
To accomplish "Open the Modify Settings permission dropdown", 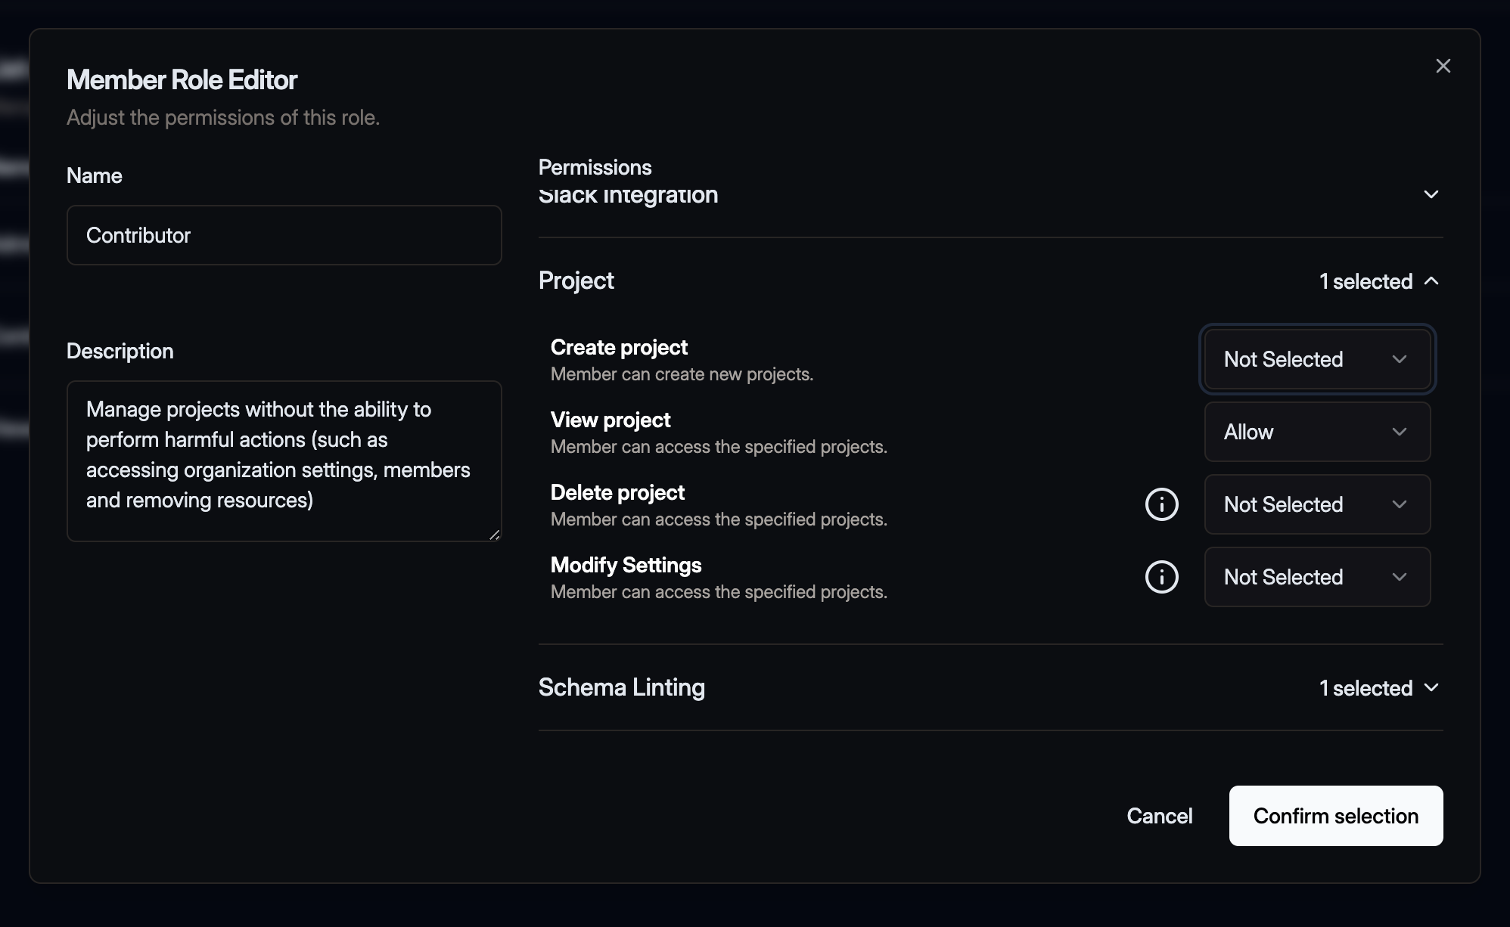I will click(x=1316, y=577).
